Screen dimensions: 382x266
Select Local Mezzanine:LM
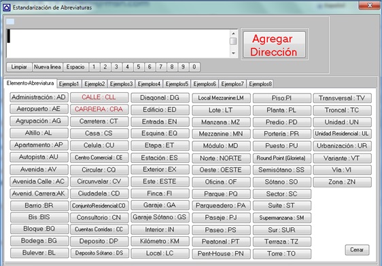pos(221,98)
